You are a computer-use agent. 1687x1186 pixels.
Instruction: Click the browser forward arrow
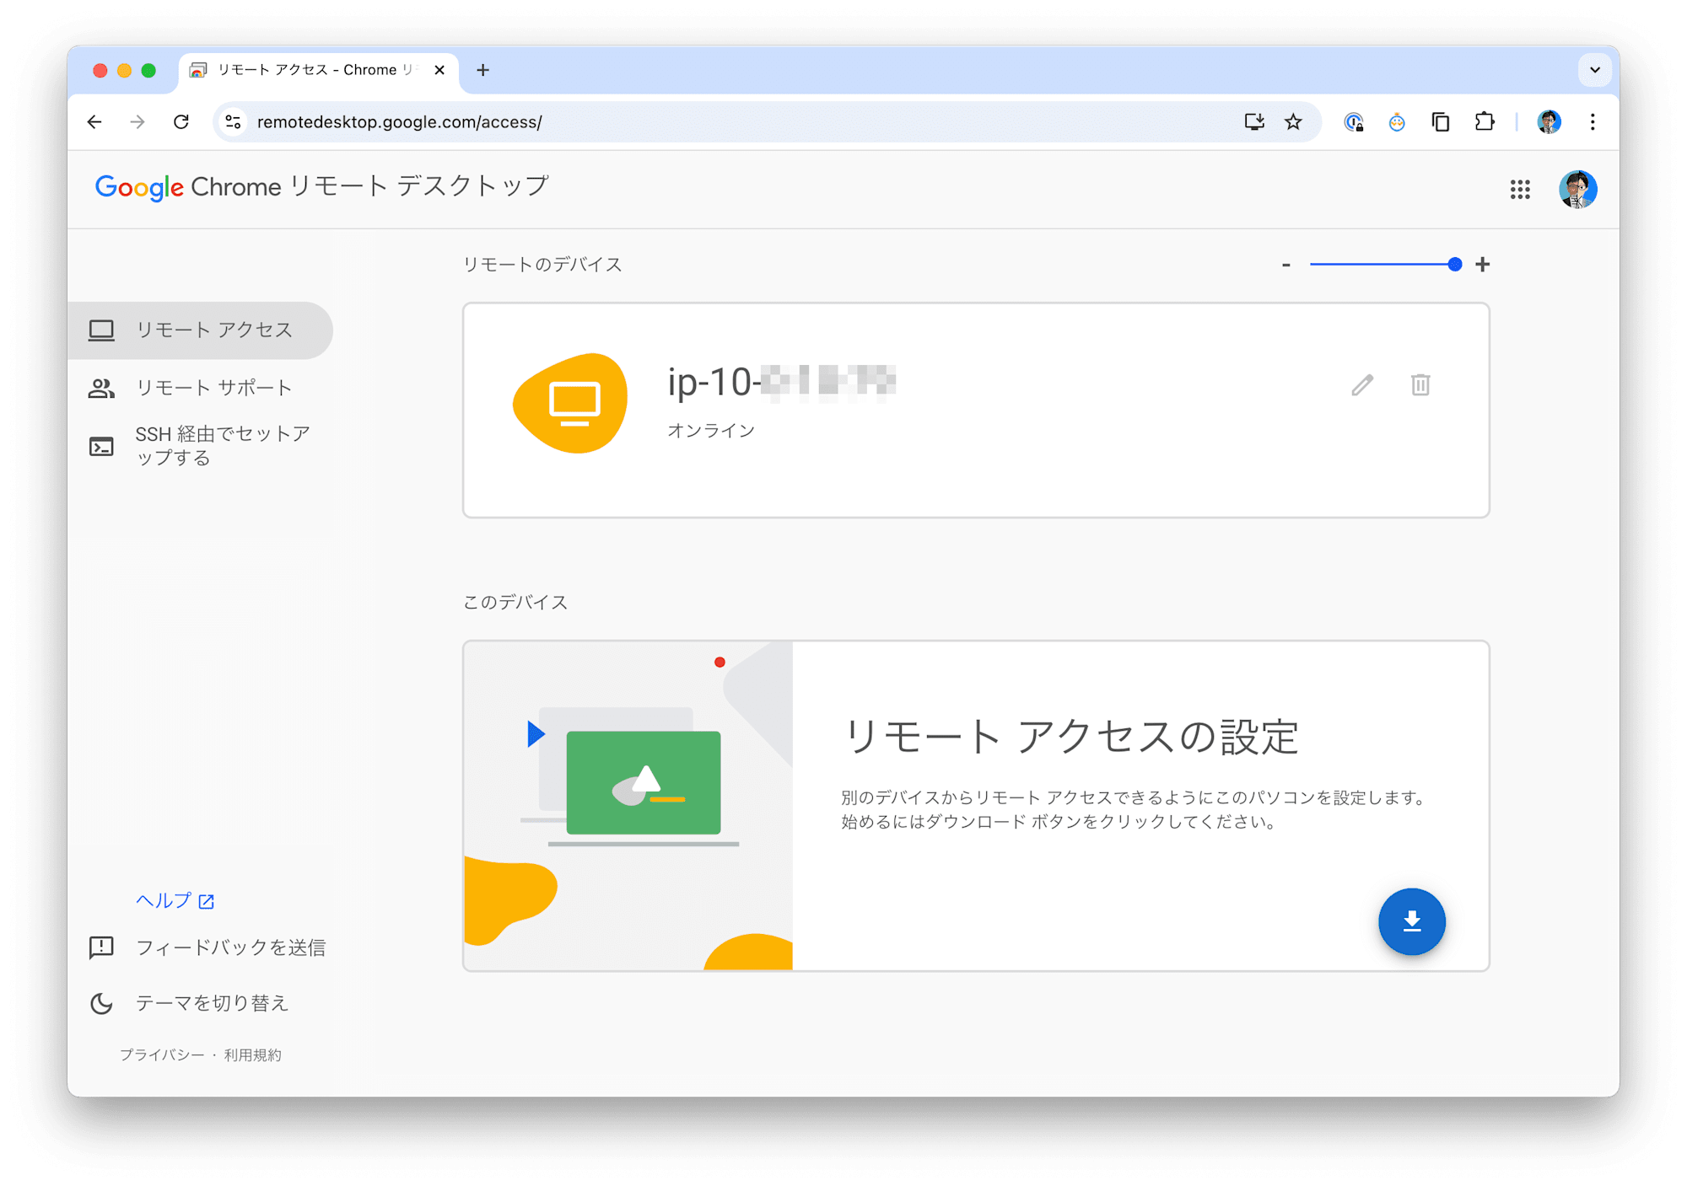pyautogui.click(x=137, y=122)
